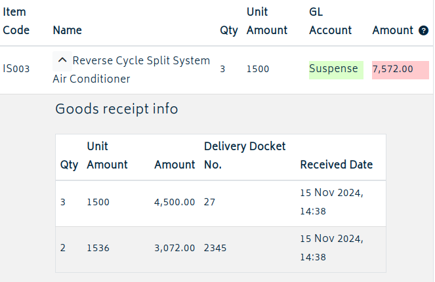Click the Delivery Docket No. header
Image resolution: width=435 pixels, height=282 pixels.
pos(245,155)
